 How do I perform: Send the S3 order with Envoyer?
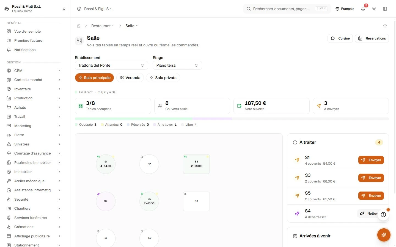[371, 178]
